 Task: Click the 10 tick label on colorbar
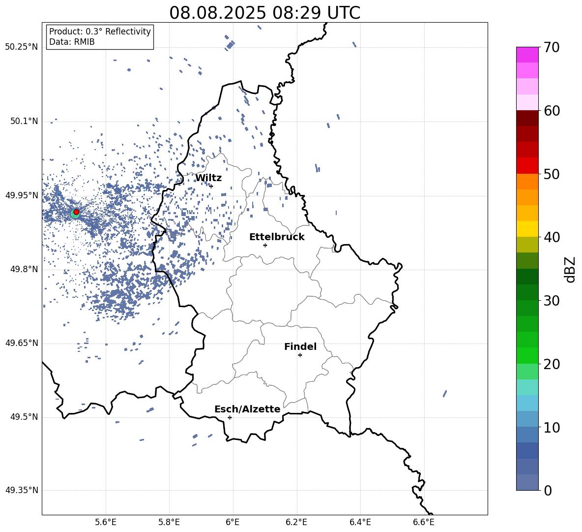coord(552,427)
